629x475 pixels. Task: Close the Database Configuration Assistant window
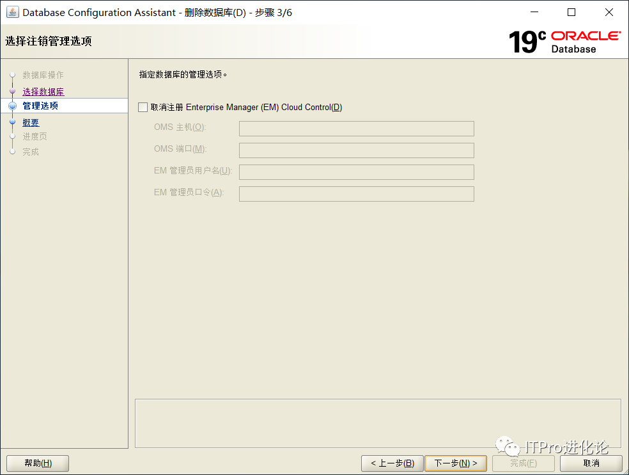point(609,12)
